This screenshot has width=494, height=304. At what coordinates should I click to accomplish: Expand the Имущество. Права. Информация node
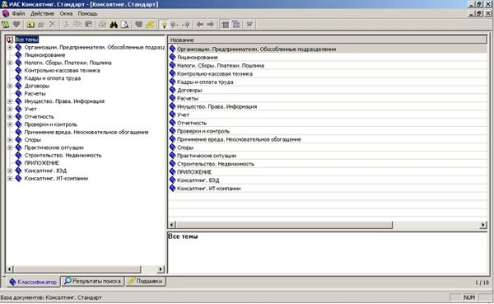[x=10, y=101]
